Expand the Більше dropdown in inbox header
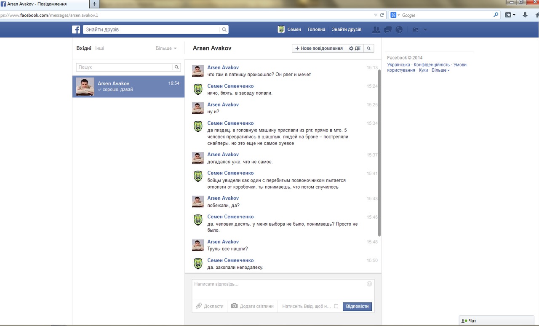Image resolution: width=539 pixels, height=326 pixels. coord(166,48)
